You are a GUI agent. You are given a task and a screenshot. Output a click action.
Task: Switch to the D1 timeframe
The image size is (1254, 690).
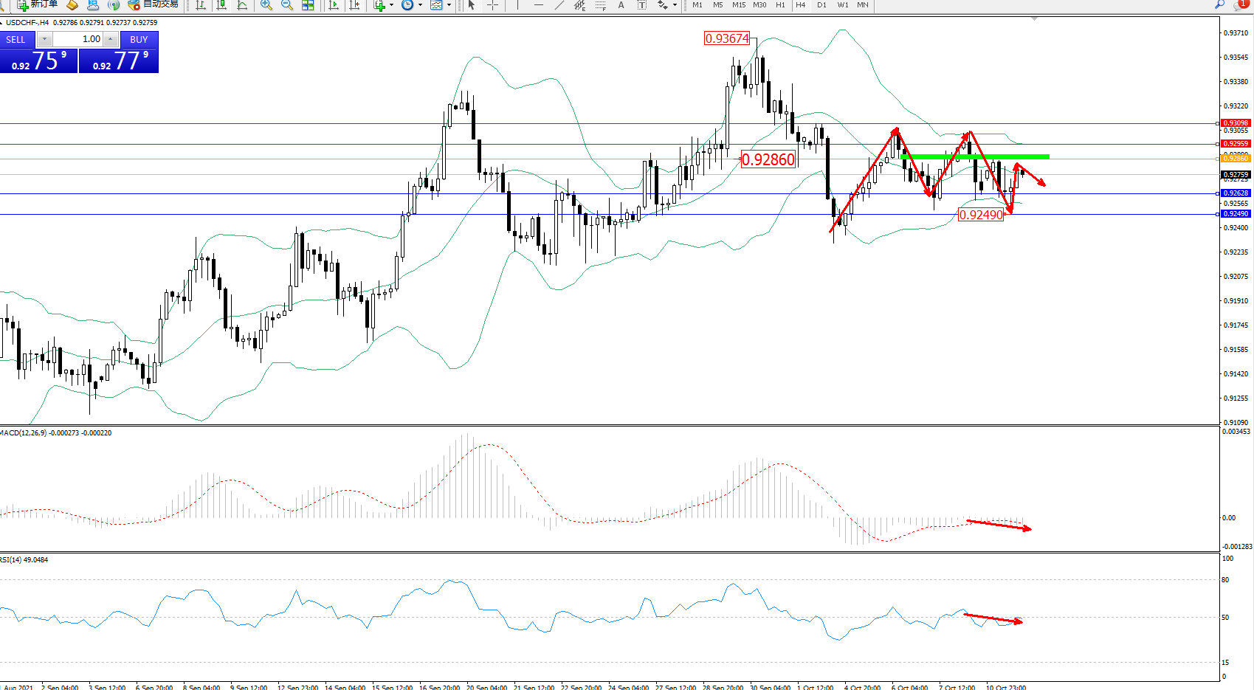(x=821, y=5)
